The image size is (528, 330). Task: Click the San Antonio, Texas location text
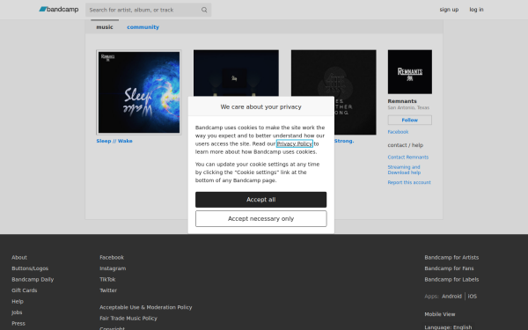coord(408,107)
